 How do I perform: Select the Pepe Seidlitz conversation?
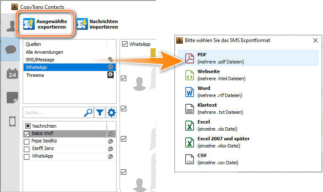(x=70, y=141)
